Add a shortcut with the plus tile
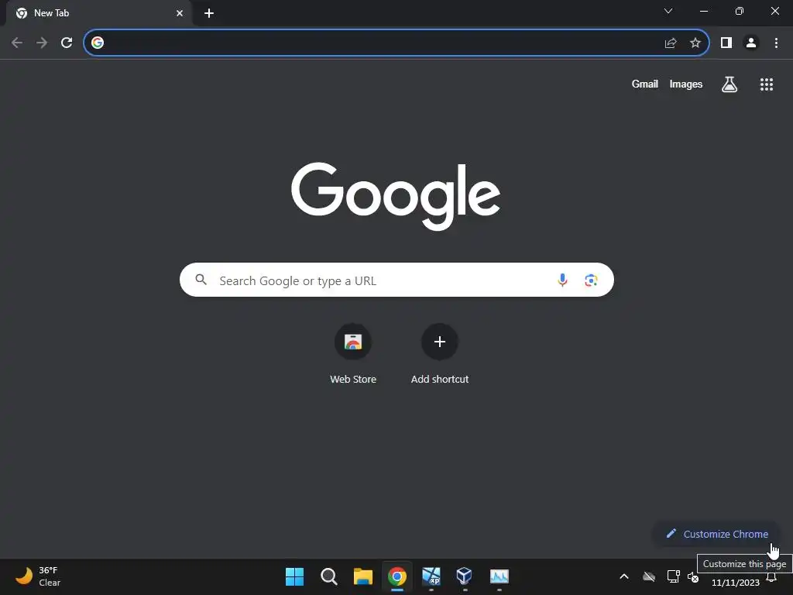This screenshot has height=595, width=793. (440, 354)
